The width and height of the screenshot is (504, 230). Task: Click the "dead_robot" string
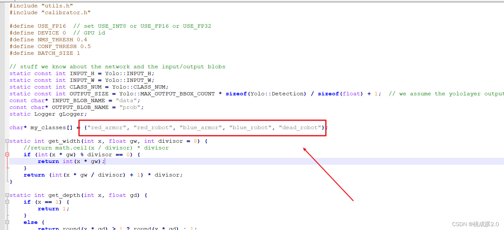pos(300,128)
